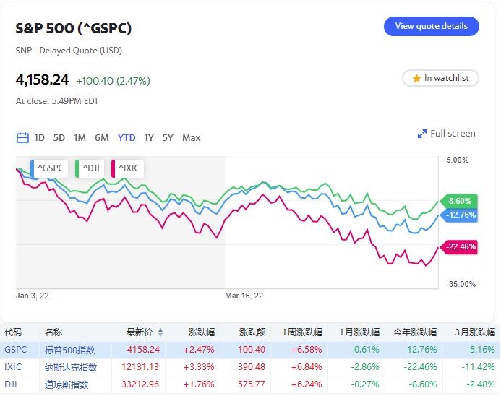Switch to Max time range
The height and width of the screenshot is (396, 501).
coord(192,138)
